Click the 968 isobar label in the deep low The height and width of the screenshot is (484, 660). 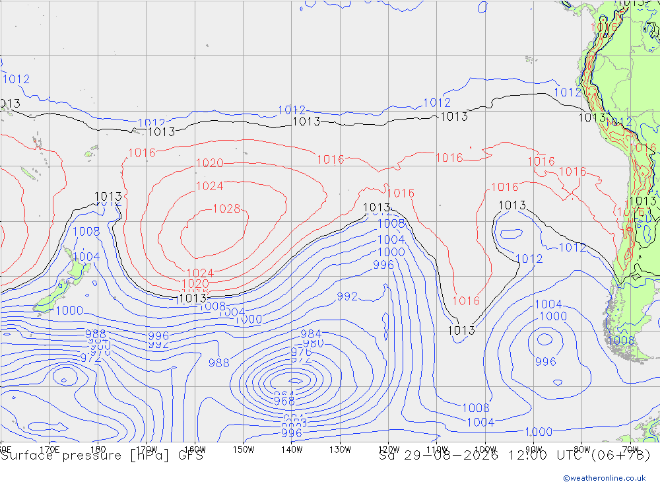click(x=284, y=401)
